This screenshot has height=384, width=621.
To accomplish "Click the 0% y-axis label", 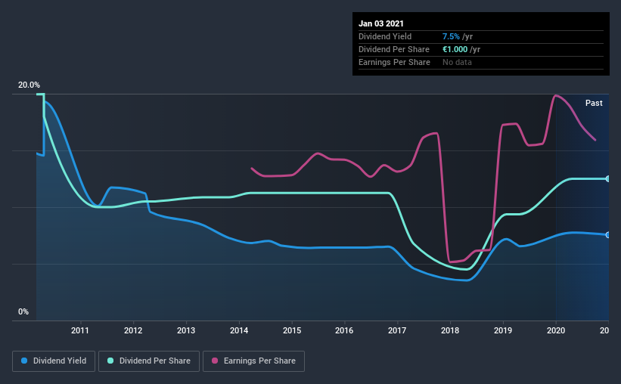I will (23, 312).
